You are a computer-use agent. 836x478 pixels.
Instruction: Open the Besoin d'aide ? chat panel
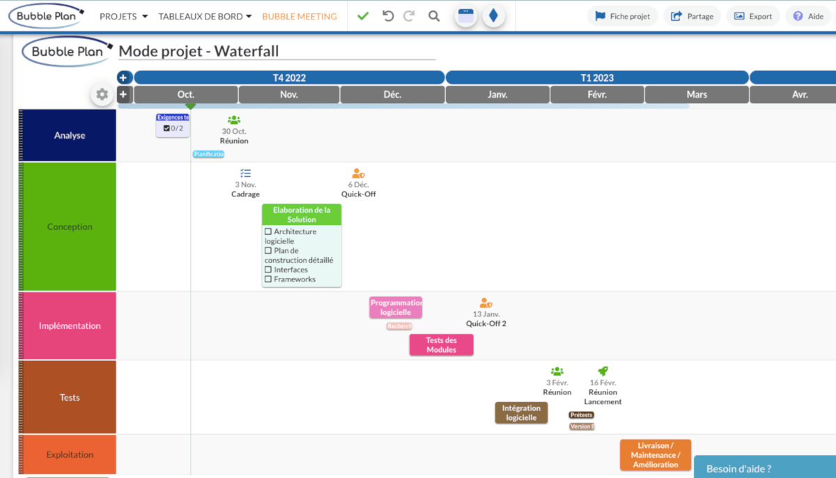(765, 467)
